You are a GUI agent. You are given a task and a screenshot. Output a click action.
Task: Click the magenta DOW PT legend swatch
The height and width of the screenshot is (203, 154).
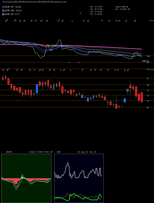click(3, 14)
